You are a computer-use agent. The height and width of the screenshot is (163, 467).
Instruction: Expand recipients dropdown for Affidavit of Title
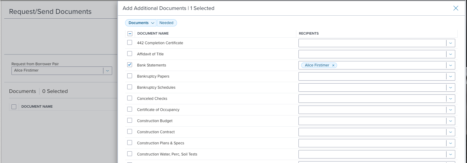pos(450,54)
